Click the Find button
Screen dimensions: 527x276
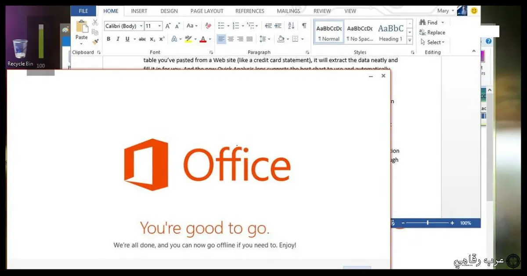(x=428, y=23)
